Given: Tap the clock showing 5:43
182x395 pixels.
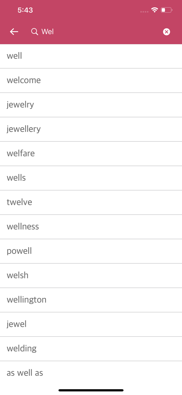Looking at the screenshot, I should point(25,10).
